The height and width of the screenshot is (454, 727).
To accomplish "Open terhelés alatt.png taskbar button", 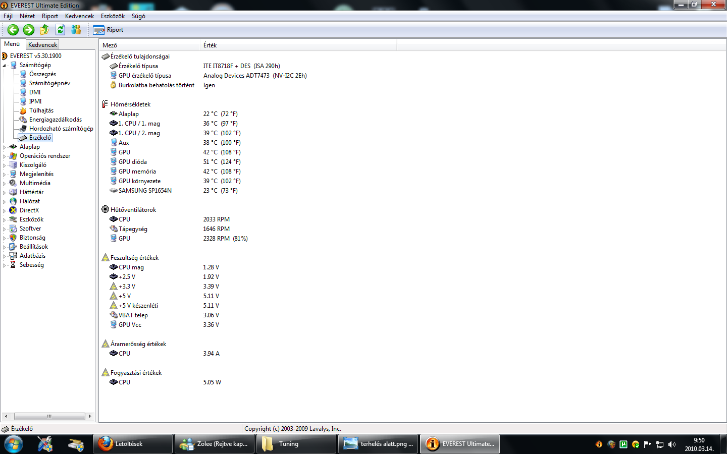I will click(378, 444).
